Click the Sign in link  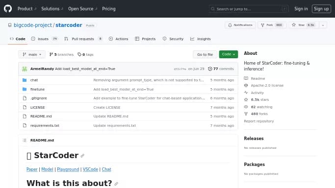[301, 9]
